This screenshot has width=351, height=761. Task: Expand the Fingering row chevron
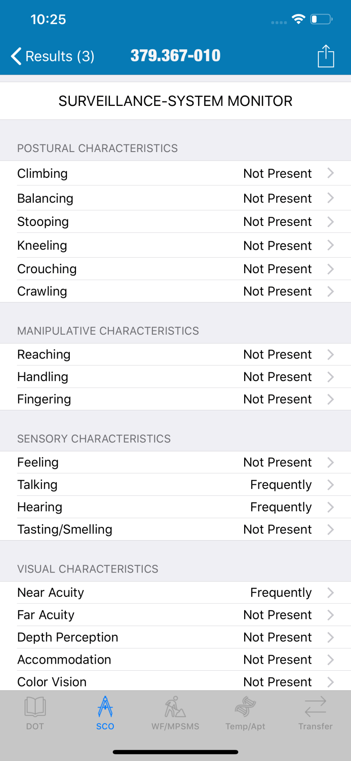330,399
